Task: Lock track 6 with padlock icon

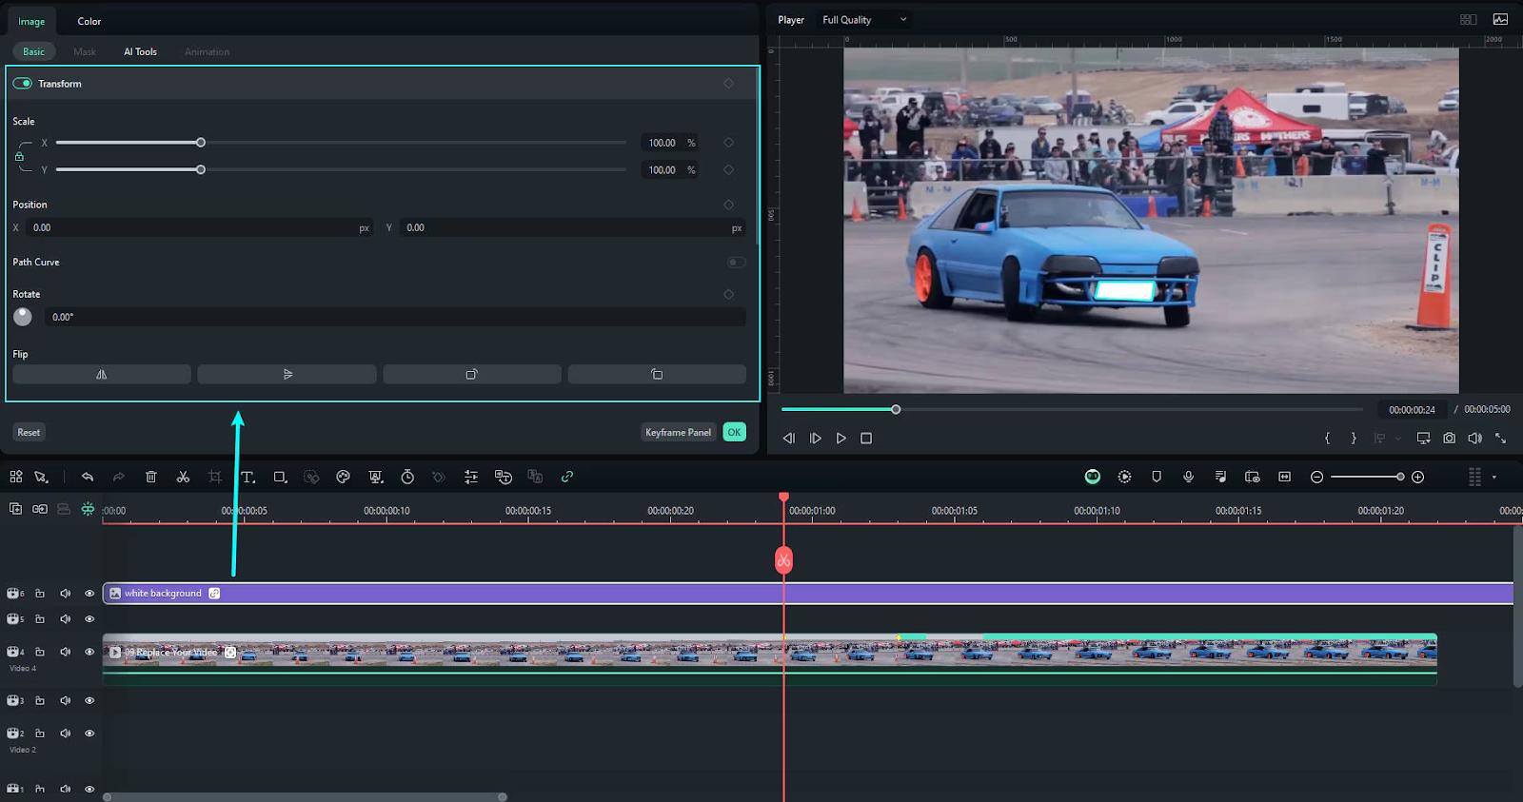Action: point(40,593)
